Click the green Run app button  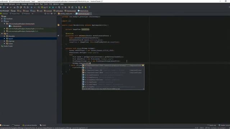tap(50, 7)
